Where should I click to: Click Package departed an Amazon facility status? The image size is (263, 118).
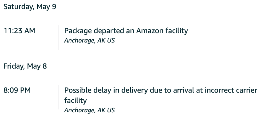[x=126, y=31]
